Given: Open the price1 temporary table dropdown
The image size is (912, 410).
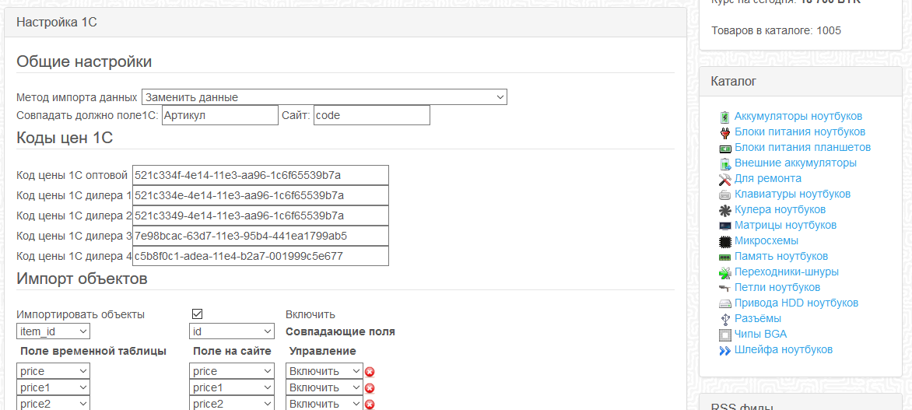Looking at the screenshot, I should tap(54, 387).
